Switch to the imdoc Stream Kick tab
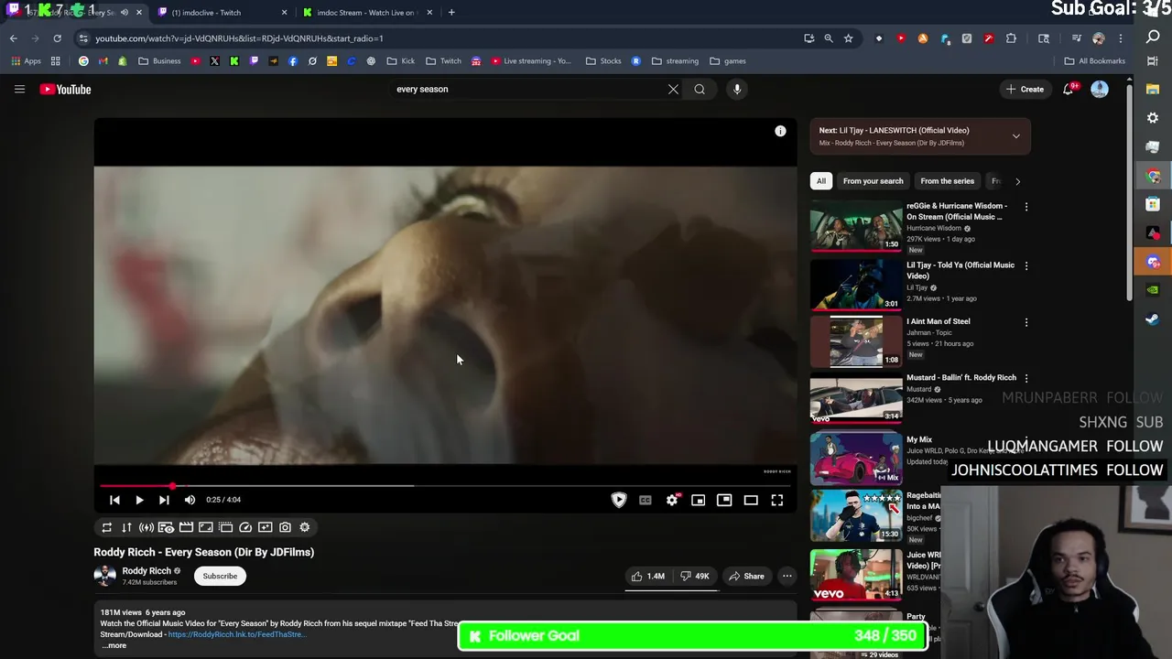 [366, 13]
